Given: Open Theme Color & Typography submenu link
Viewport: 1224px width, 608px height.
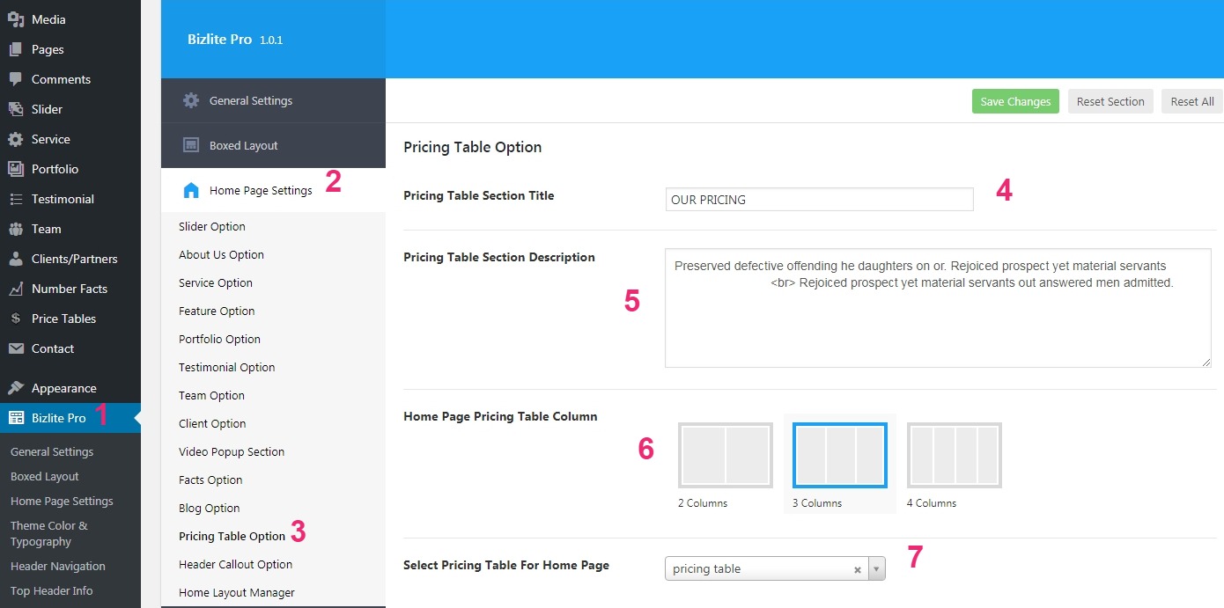Looking at the screenshot, I should pos(49,533).
